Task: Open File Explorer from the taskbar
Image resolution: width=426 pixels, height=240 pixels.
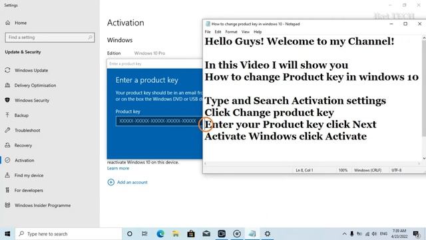Action: pos(176,234)
